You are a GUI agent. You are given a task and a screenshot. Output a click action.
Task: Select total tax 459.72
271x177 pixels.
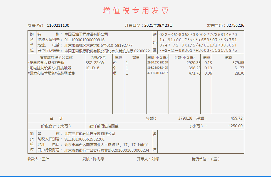point(237,118)
